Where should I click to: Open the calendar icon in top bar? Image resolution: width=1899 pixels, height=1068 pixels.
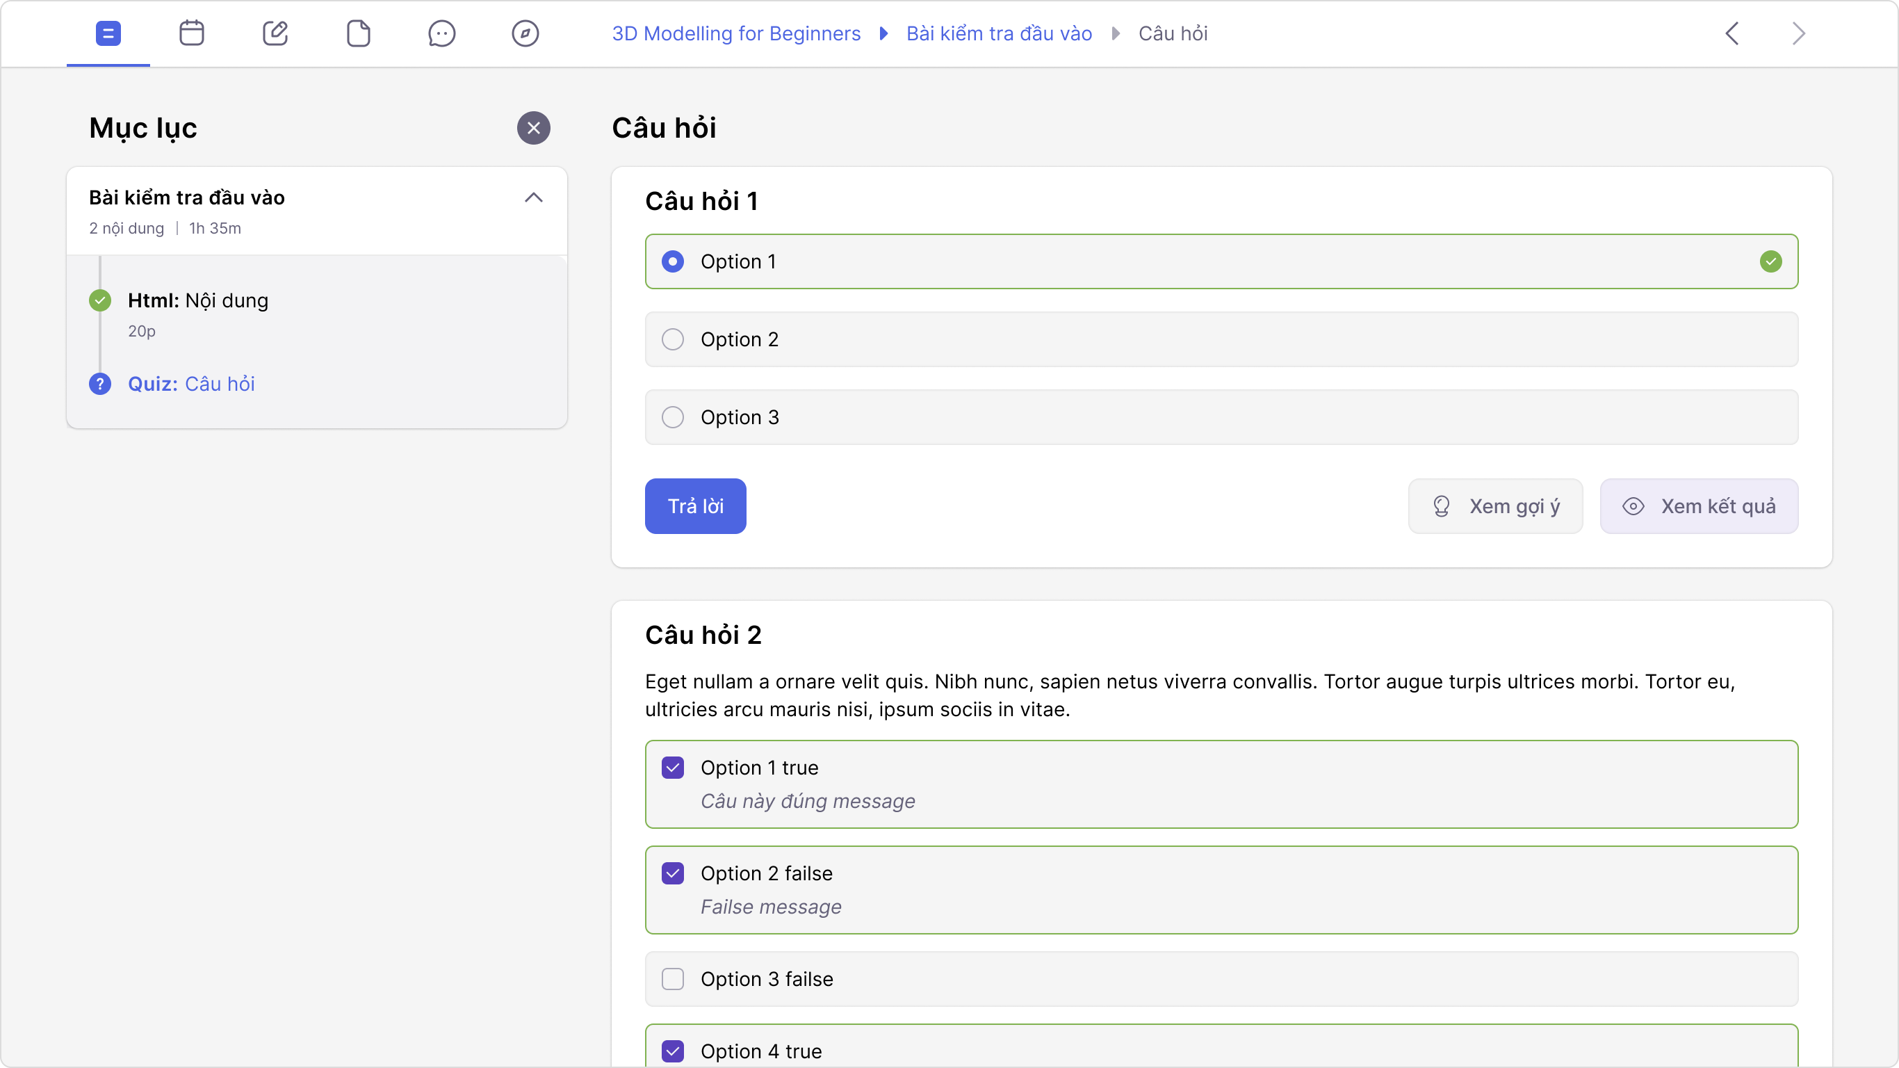(192, 33)
